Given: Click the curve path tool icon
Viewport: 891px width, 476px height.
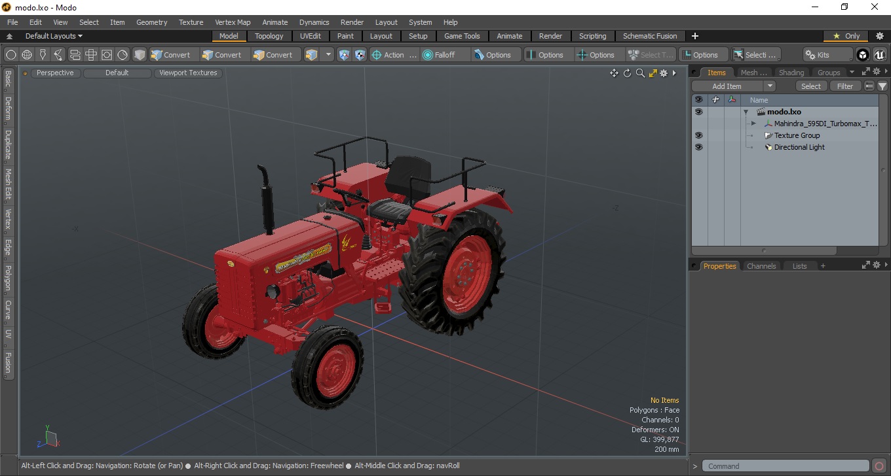Looking at the screenshot, I should [x=59, y=55].
